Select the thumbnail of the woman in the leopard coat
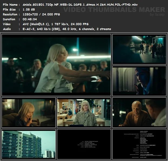 tap(84, 113)
